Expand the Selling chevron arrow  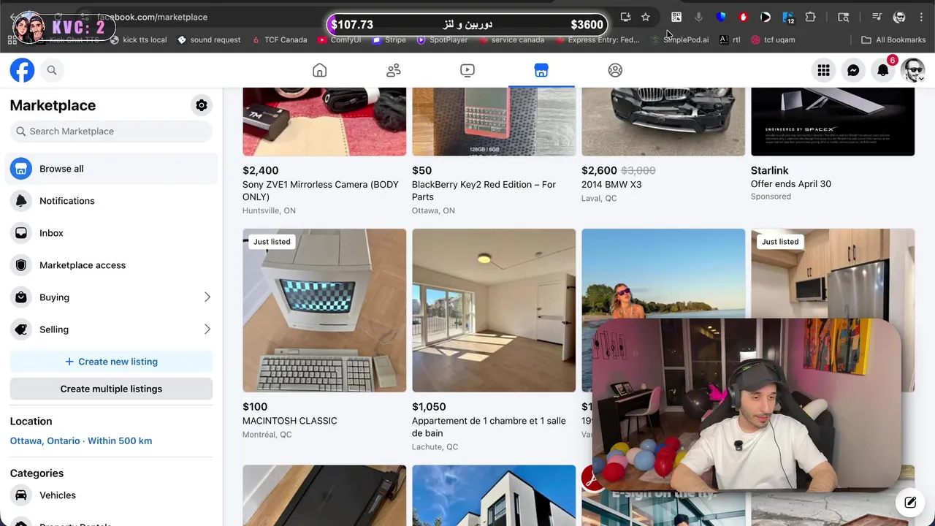click(x=207, y=329)
